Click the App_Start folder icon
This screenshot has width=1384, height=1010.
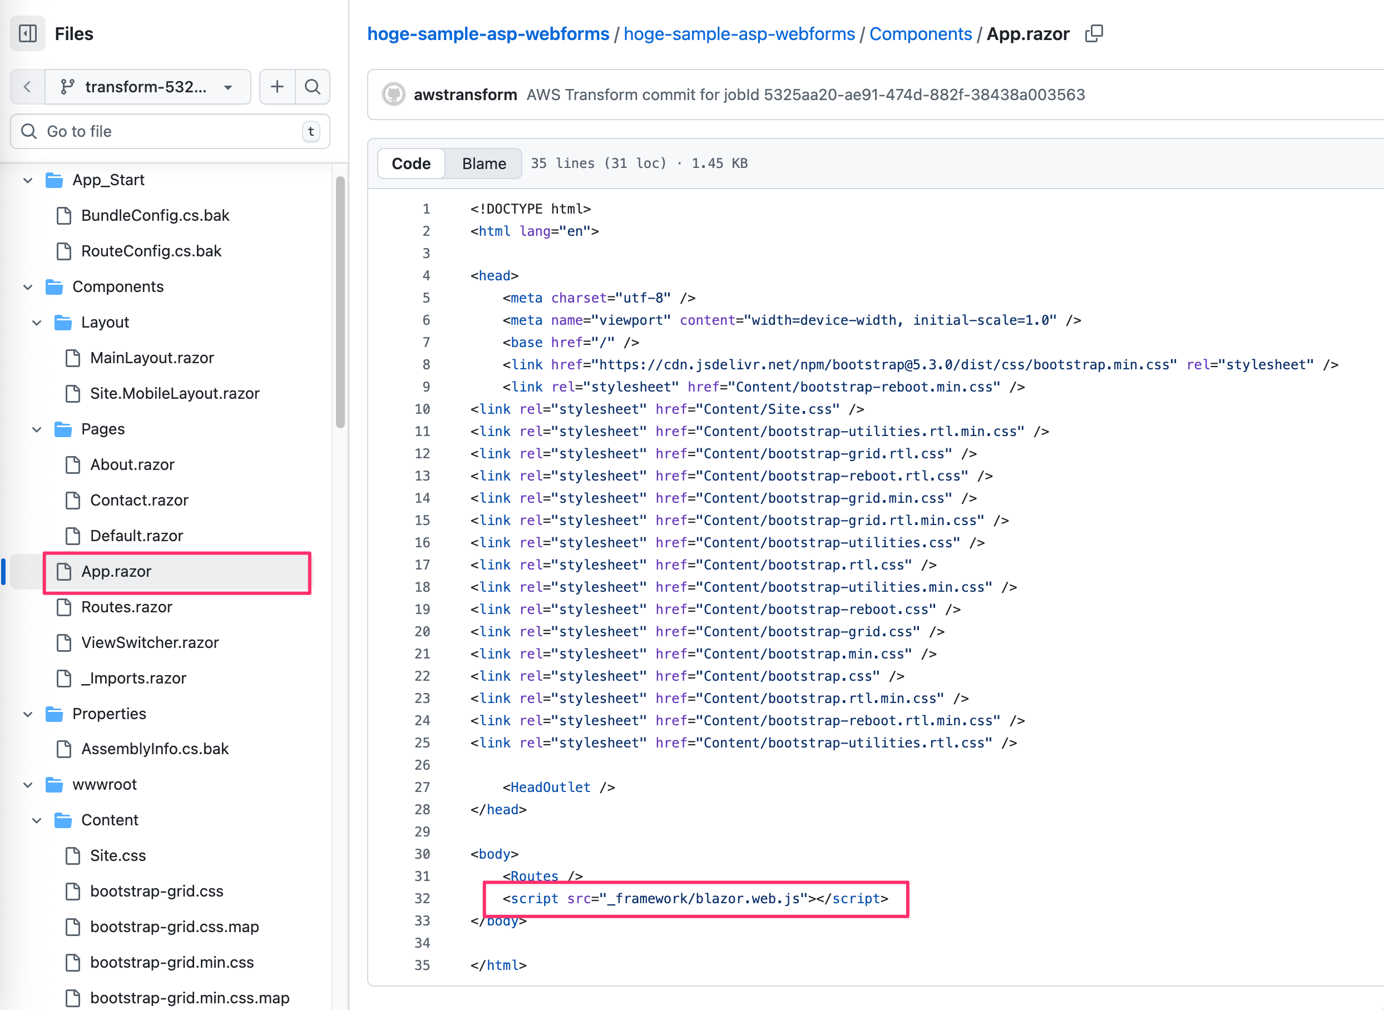[55, 180]
